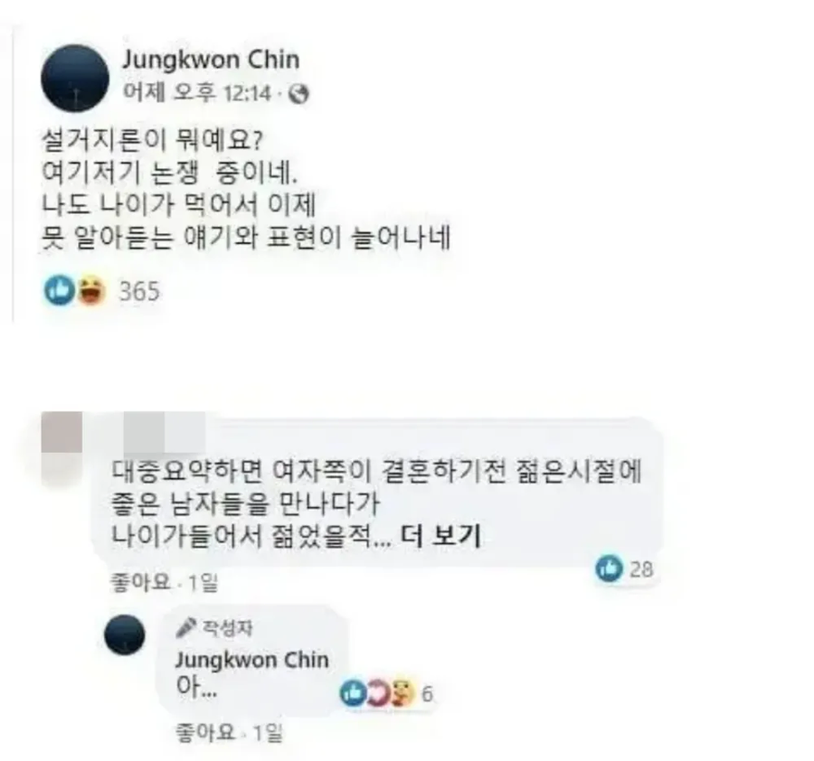Click the globe public-visibility icon

tap(298, 94)
